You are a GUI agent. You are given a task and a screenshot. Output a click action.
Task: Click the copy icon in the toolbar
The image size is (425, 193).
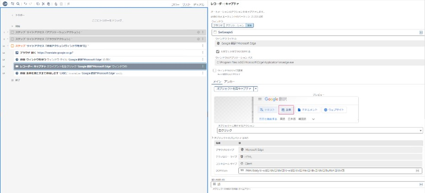click(x=38, y=4)
